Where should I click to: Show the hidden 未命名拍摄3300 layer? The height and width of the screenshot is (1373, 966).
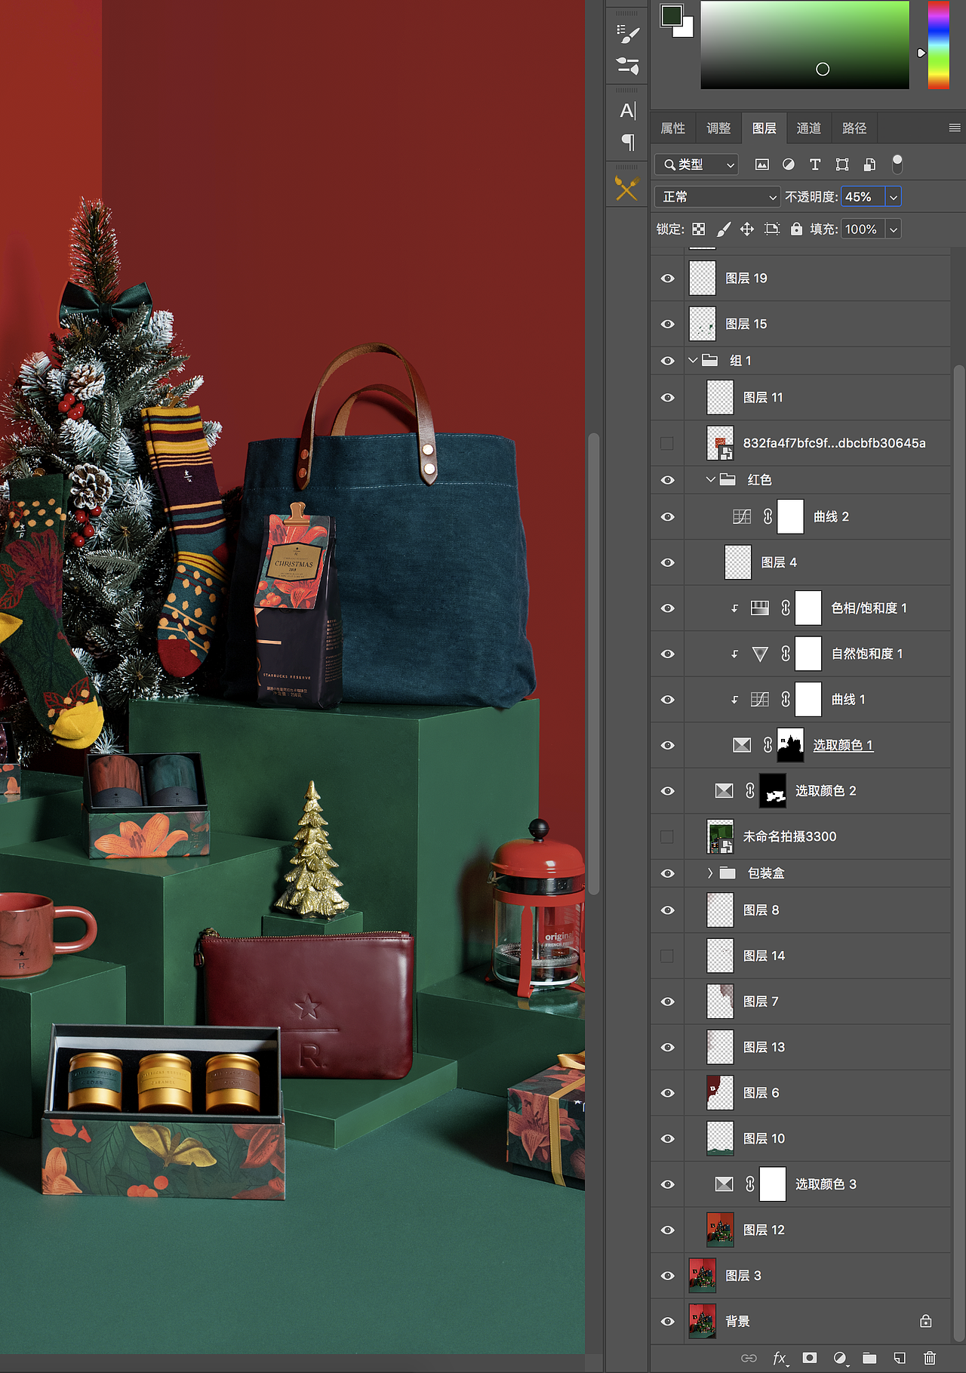pos(667,836)
